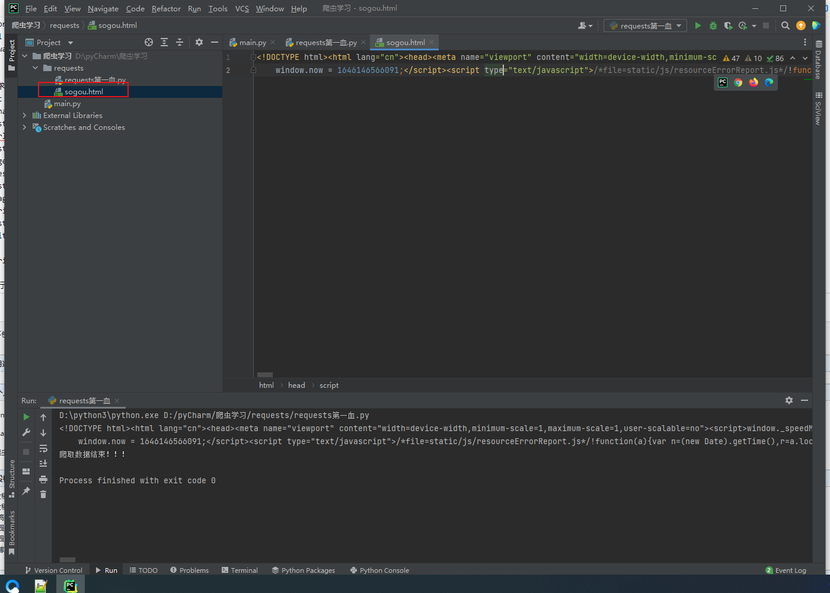Click Expand All in the Project panel
830x593 pixels.
click(x=164, y=42)
